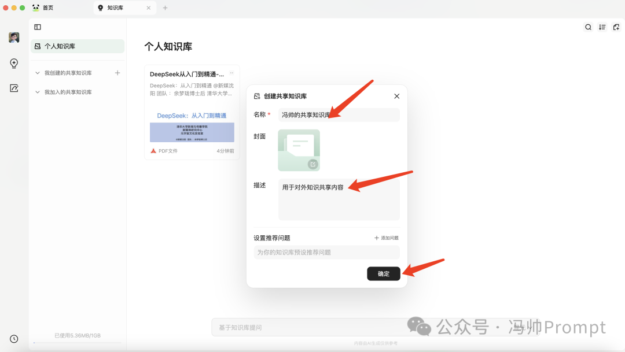
Task: Open the sort order icon
Action: (602, 27)
